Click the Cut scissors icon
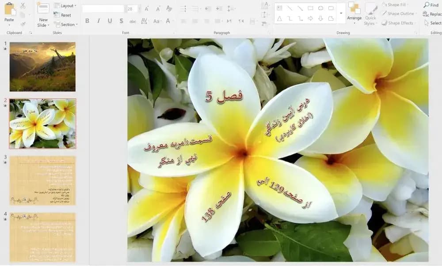The height and width of the screenshot is (266, 442). coord(23,6)
